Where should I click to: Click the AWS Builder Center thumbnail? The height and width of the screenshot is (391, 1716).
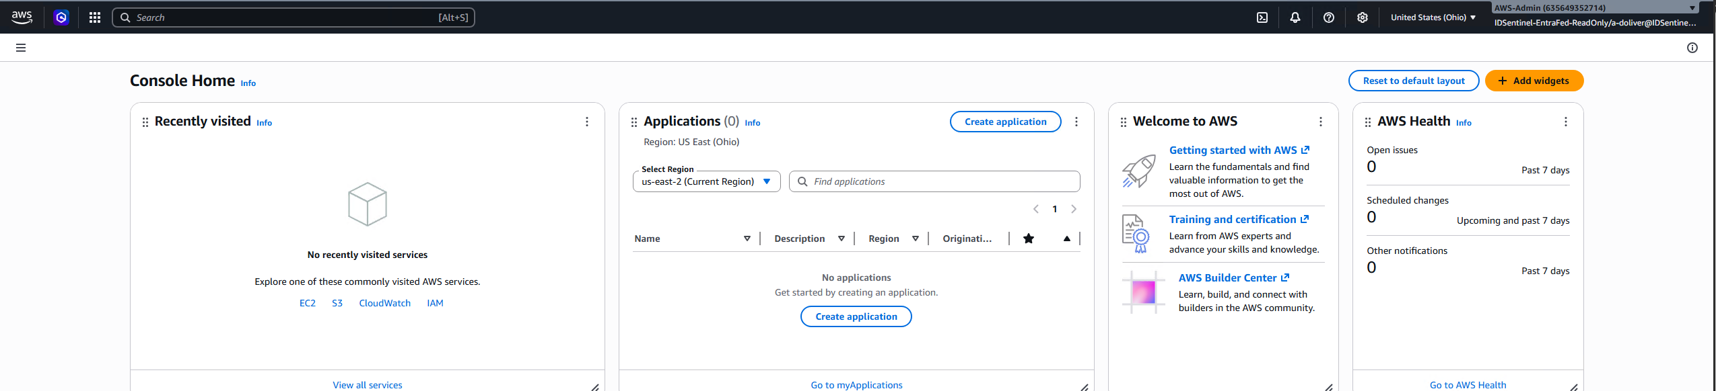point(1144,292)
